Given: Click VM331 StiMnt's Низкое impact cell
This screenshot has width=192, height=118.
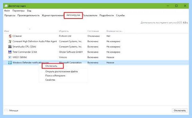Looking at the screenshot, I should (x=110, y=57).
